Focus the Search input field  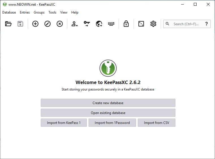coord(186,24)
